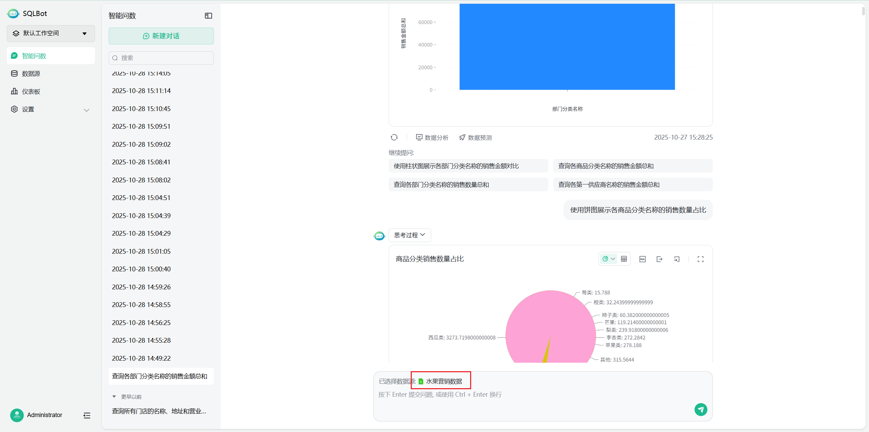Open the 默认工作空间 workspace dropdown
The image size is (869, 432).
pos(51,33)
